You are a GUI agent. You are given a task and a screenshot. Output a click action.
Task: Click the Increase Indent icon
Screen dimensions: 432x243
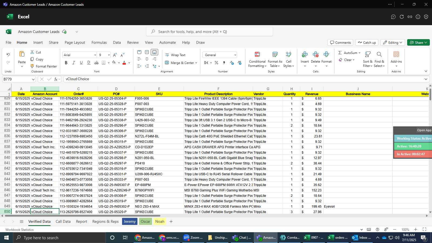click(x=147, y=66)
